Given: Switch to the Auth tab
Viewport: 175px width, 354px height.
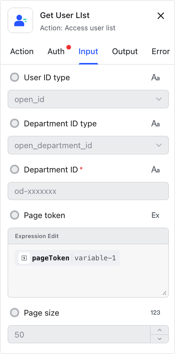Looking at the screenshot, I should (x=56, y=51).
